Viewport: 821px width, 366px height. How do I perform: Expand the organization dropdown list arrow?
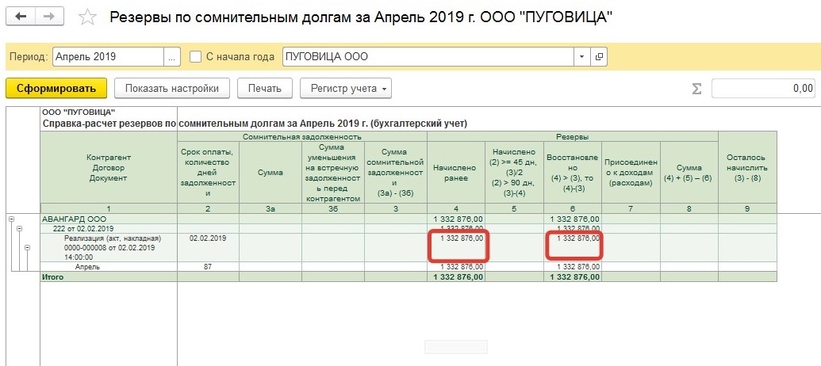[582, 57]
